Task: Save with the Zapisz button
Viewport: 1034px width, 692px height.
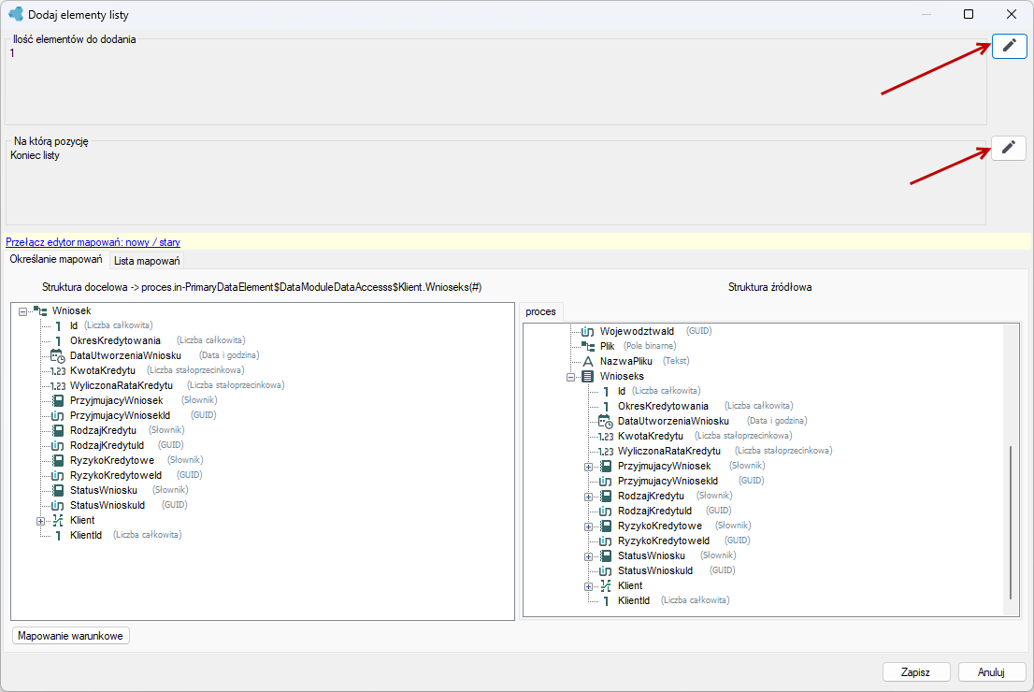Action: pos(916,672)
